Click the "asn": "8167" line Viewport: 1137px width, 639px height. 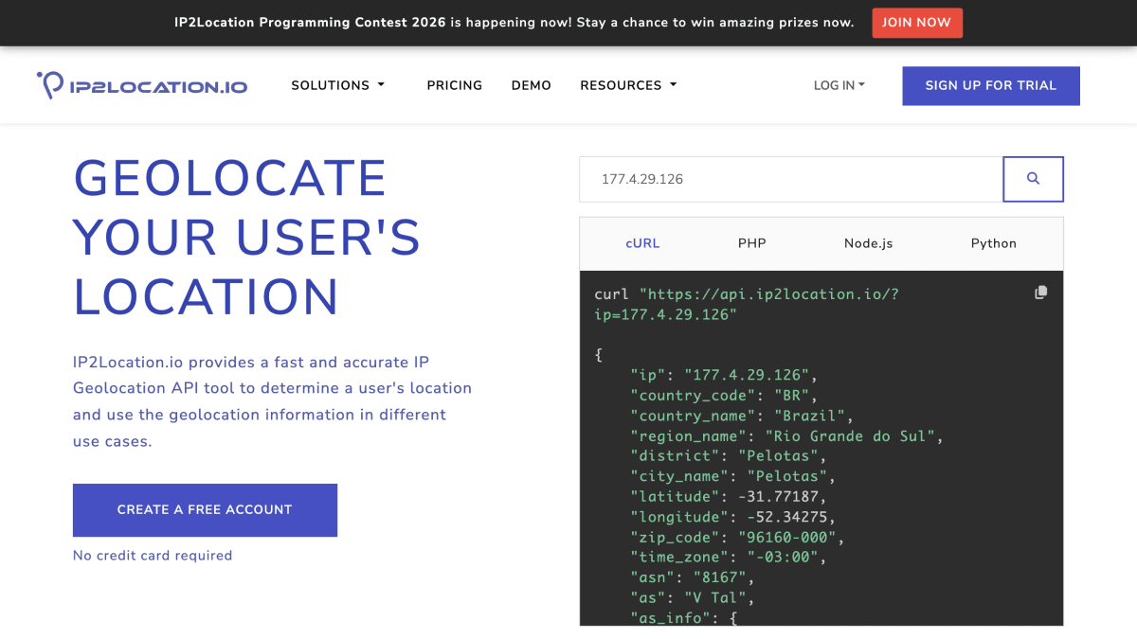[x=693, y=577]
